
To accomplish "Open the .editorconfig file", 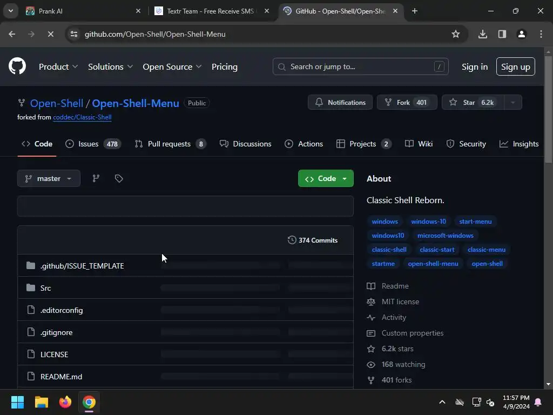I will tap(62, 310).
